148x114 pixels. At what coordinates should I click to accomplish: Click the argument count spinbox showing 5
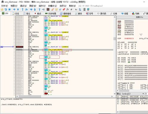tap(147, 94)
